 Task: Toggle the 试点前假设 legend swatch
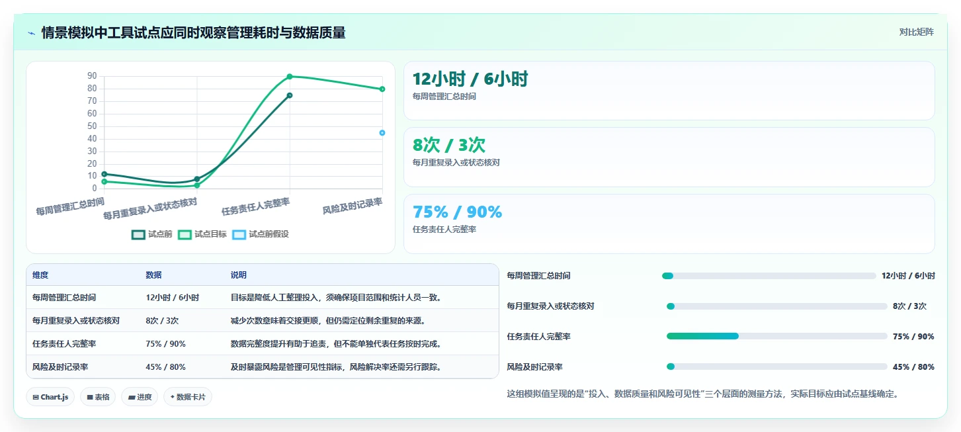239,234
